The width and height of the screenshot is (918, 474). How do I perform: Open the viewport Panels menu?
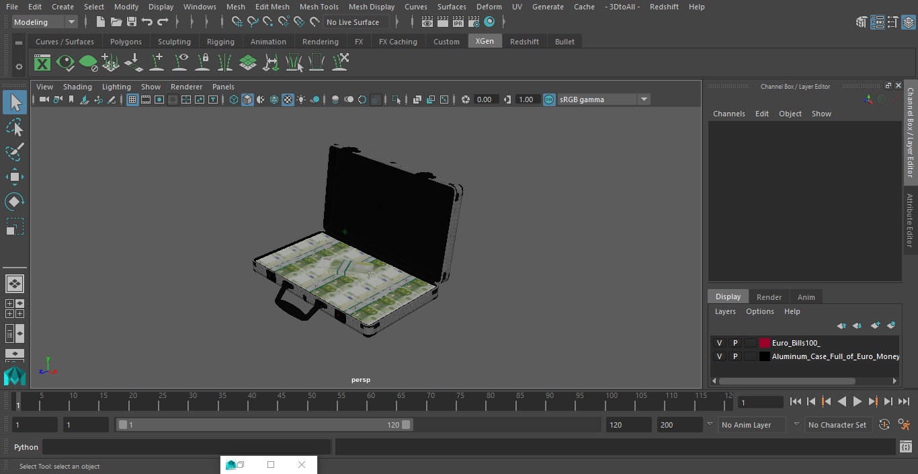pos(223,87)
